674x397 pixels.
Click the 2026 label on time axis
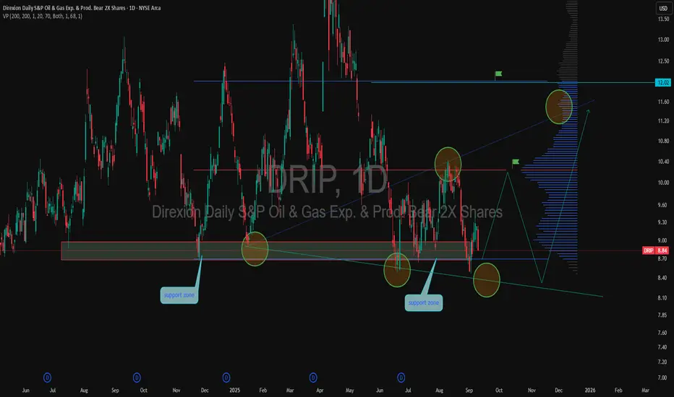[x=590, y=390]
